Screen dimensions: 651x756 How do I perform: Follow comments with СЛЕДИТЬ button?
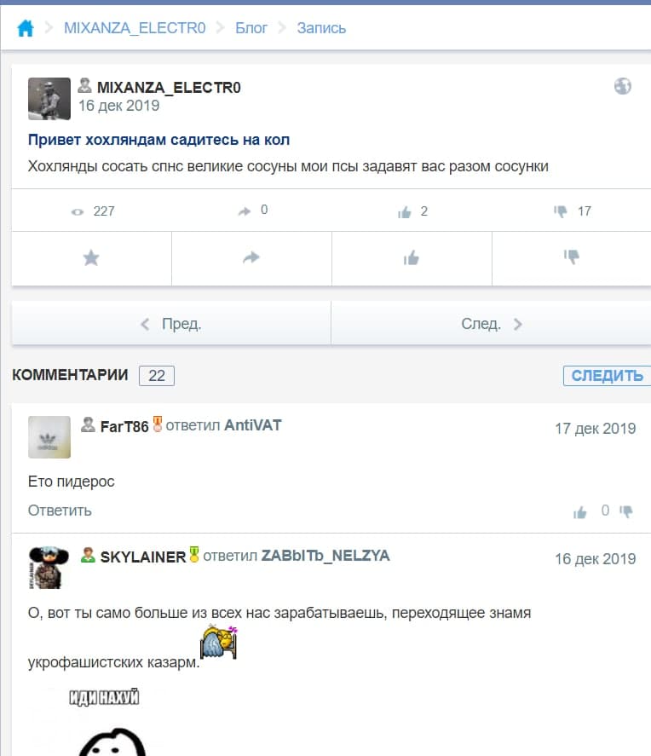coord(608,376)
